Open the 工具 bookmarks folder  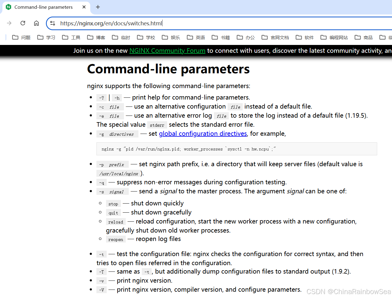click(x=71, y=37)
